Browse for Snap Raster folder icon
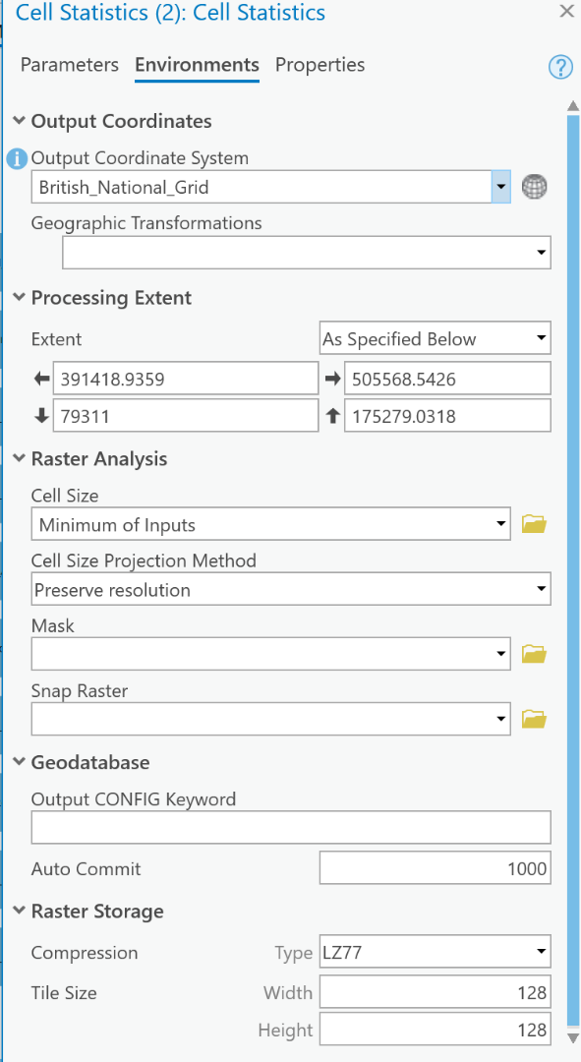 534,719
